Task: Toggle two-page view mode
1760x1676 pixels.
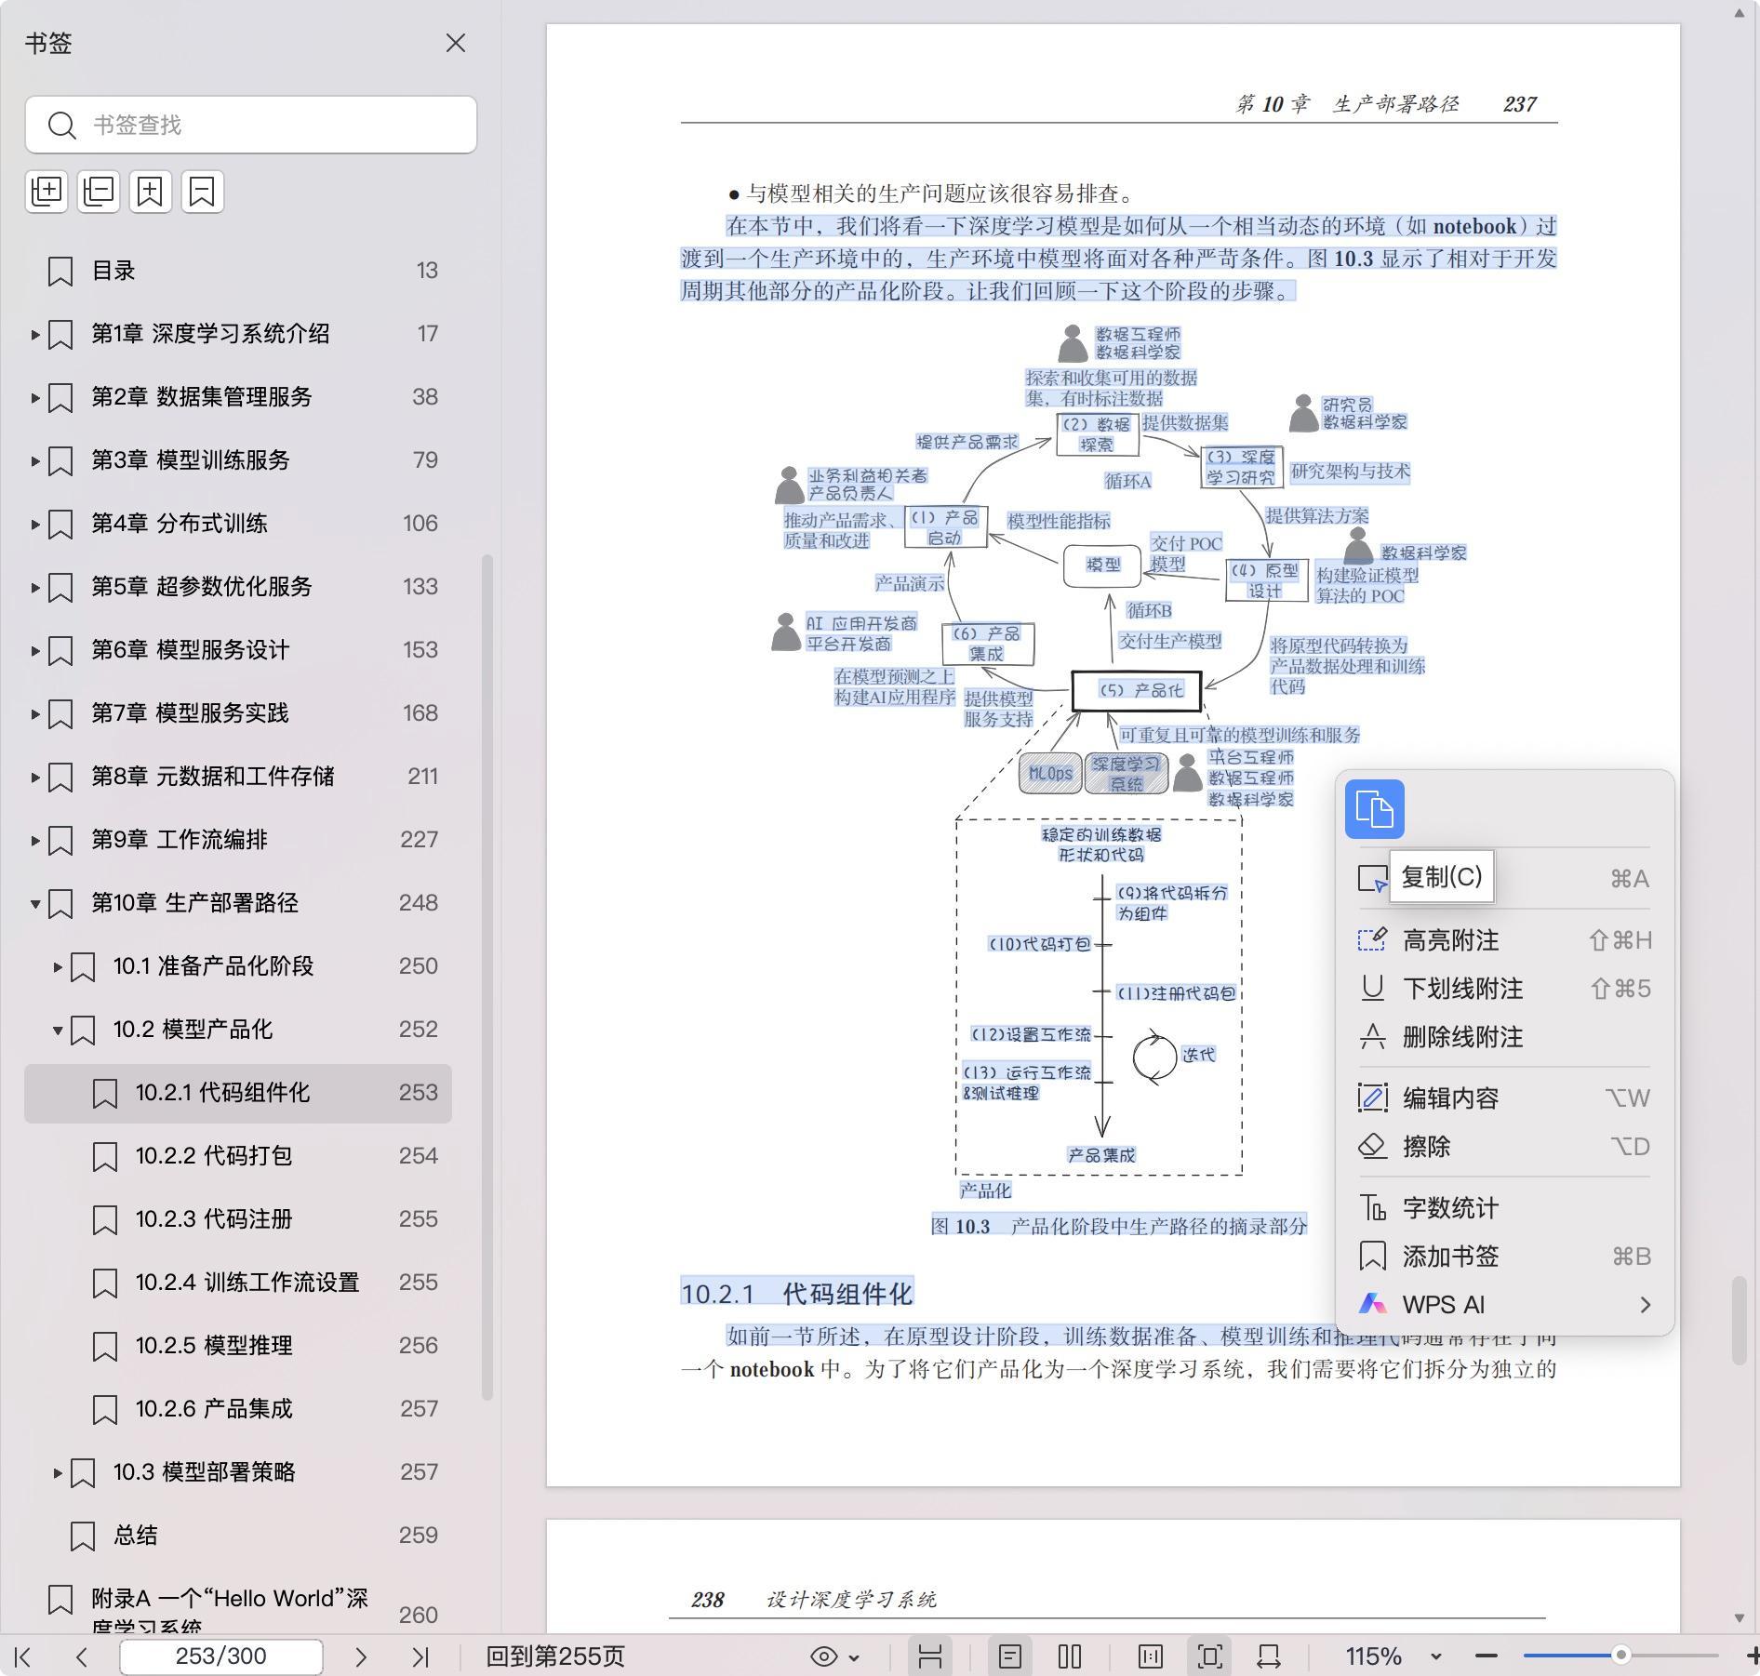Action: 1070,1656
